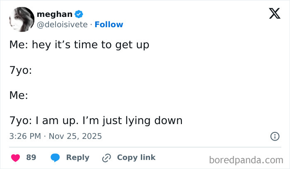Open the tweet info circle icon
290x169 pixels.
[x=274, y=136]
